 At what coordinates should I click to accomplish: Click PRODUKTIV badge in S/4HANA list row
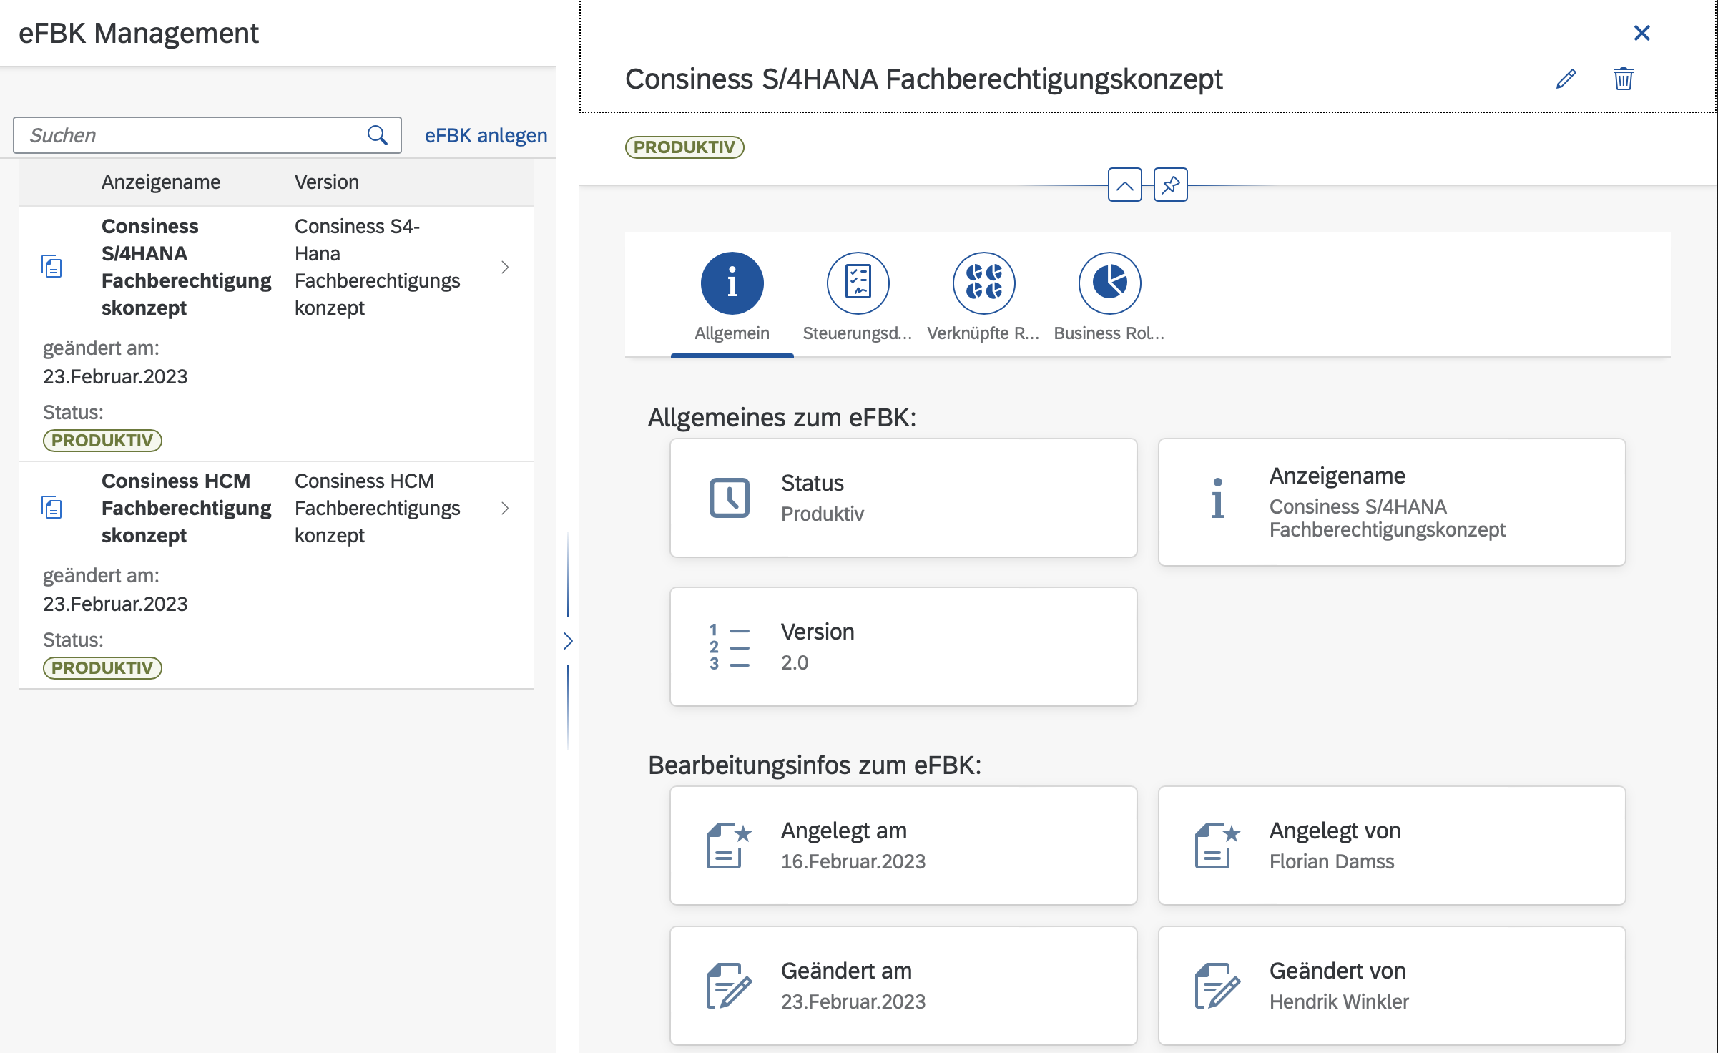click(x=102, y=440)
